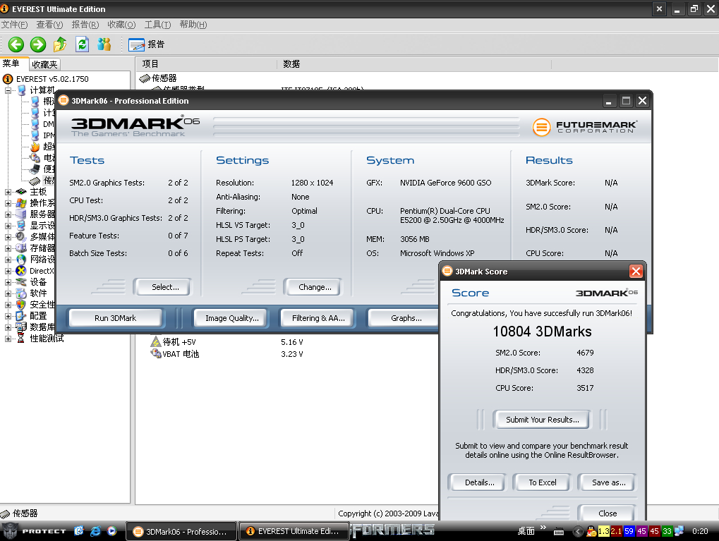Image resolution: width=719 pixels, height=541 pixels.
Task: Click the Change... button under Settings
Action: (x=313, y=287)
